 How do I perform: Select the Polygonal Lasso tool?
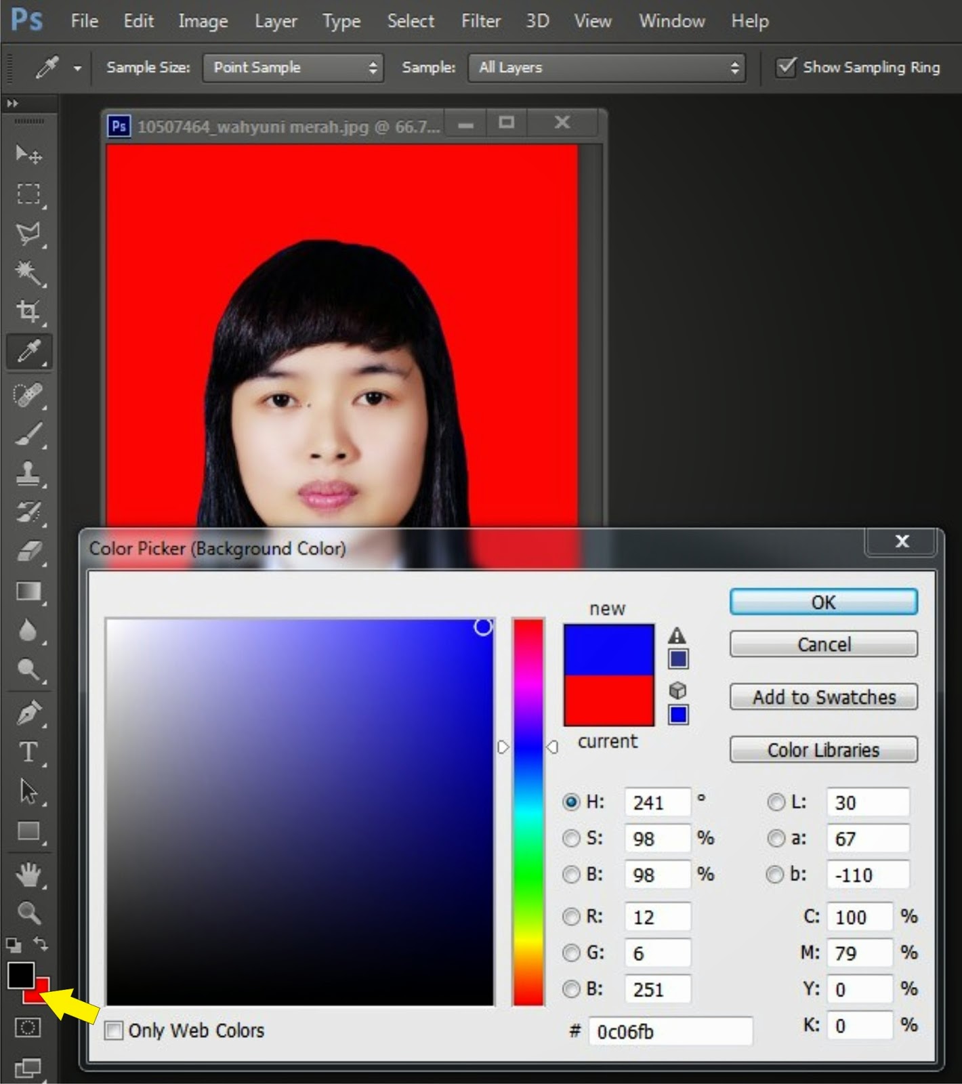pyautogui.click(x=28, y=234)
